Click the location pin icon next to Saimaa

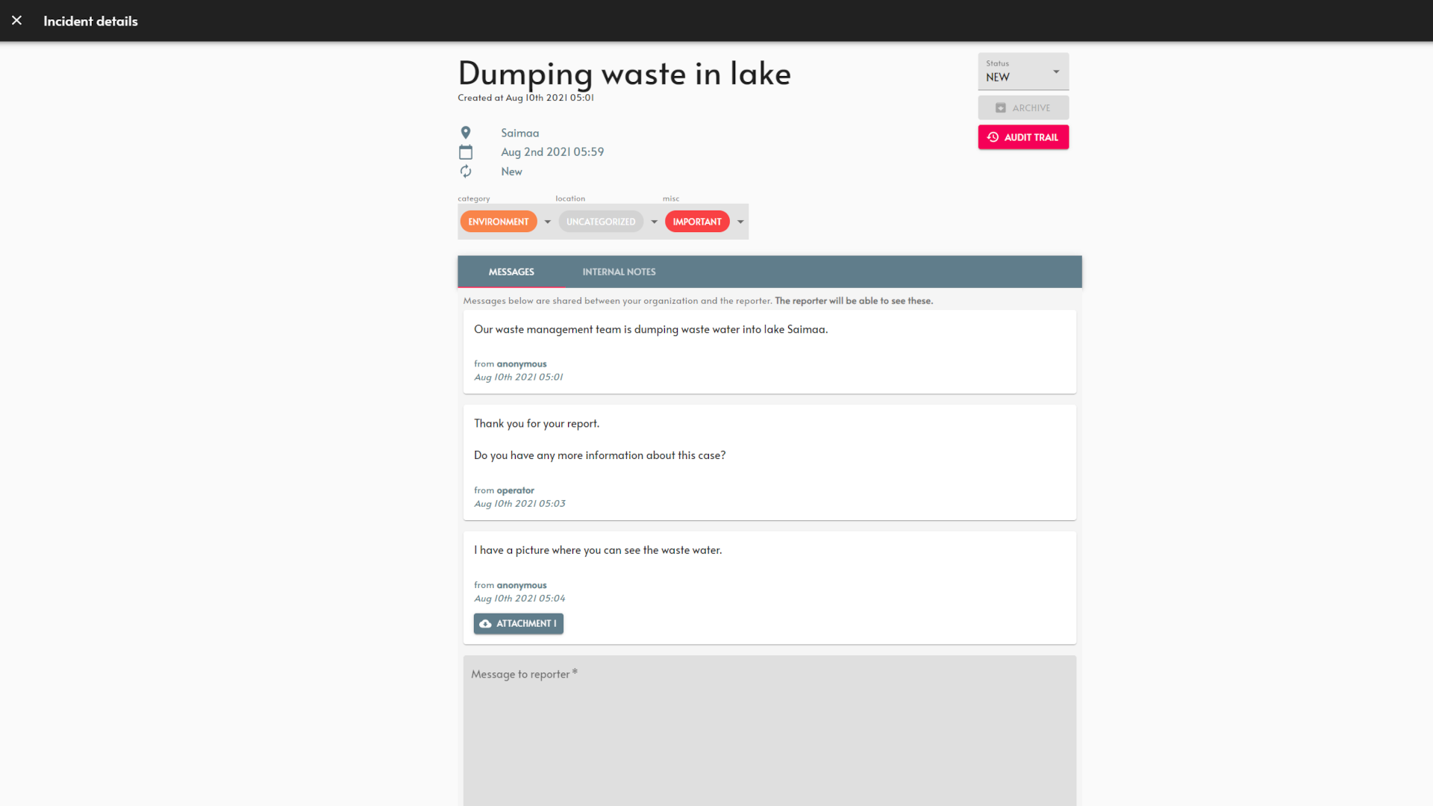pyautogui.click(x=466, y=133)
